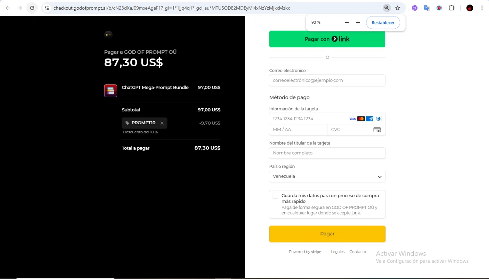Open the Link hyperlink in save info text
489x279 pixels.
coord(356,213)
